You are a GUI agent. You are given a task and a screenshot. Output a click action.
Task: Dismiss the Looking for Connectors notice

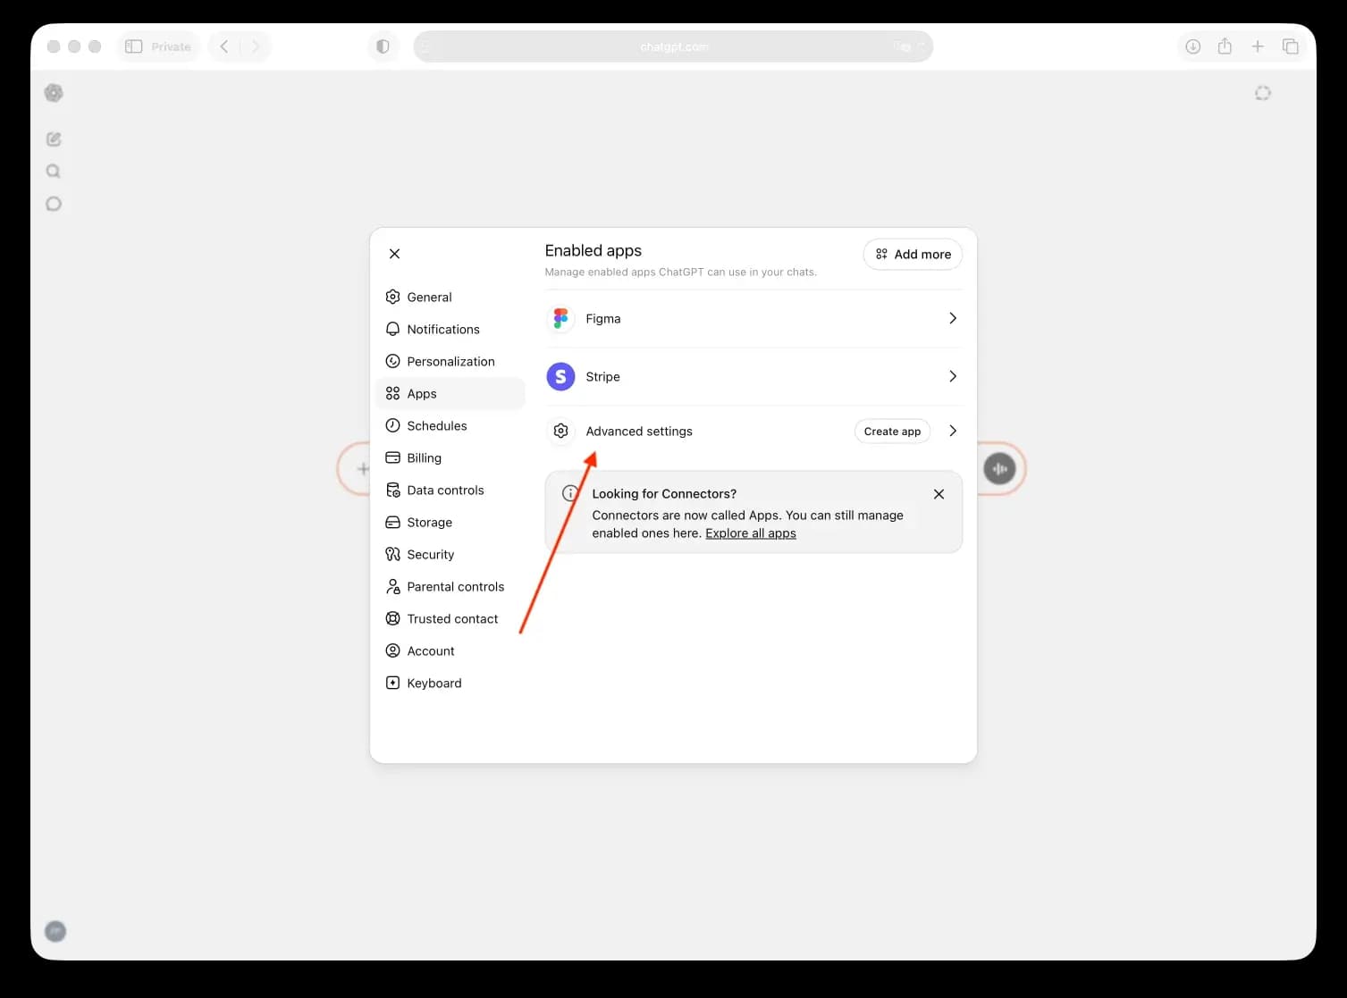[x=939, y=494]
